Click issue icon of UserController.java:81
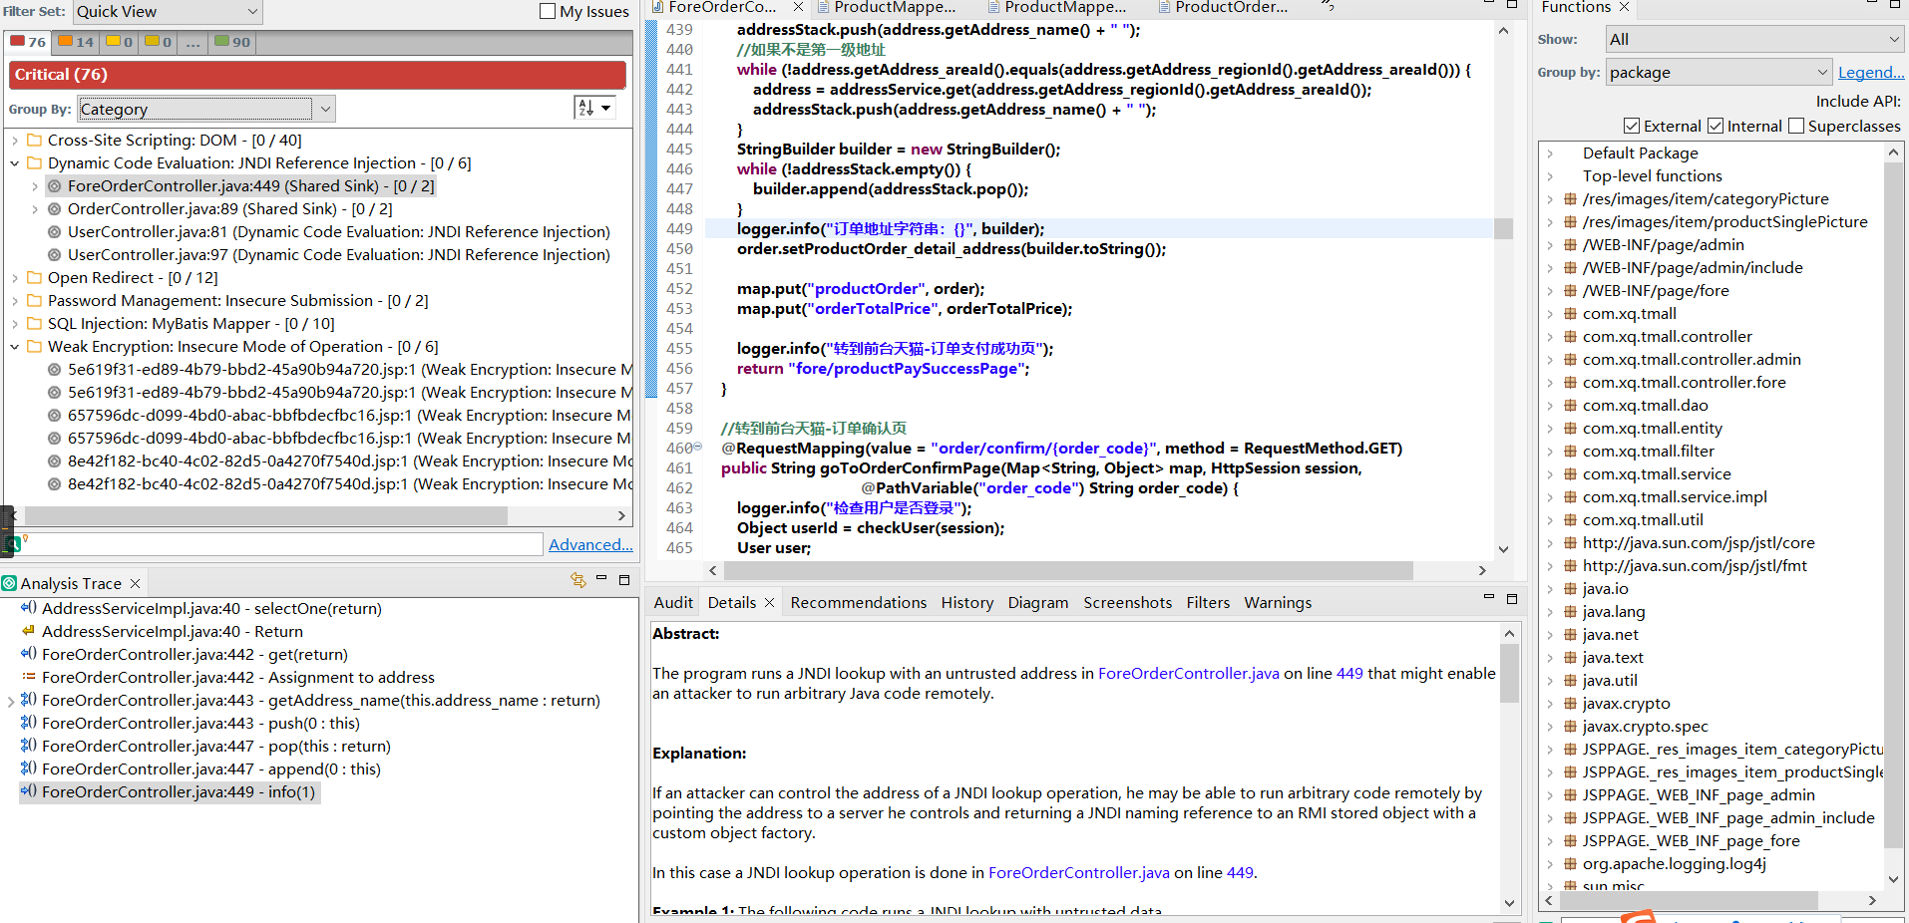Image resolution: width=1909 pixels, height=923 pixels. pos(55,232)
